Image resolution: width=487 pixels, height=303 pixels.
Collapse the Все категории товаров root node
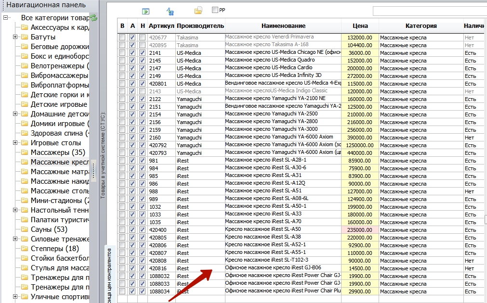tap(5, 18)
